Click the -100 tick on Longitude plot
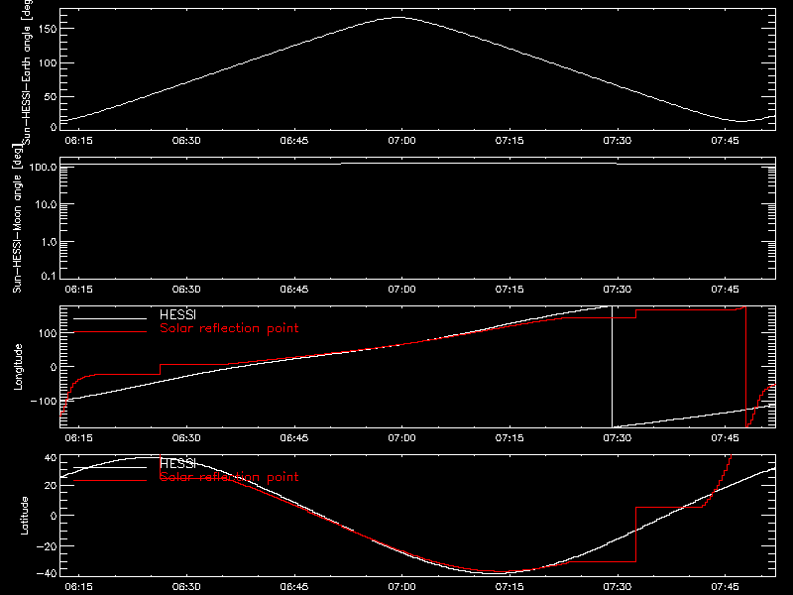This screenshot has height=595, width=793. click(x=44, y=401)
